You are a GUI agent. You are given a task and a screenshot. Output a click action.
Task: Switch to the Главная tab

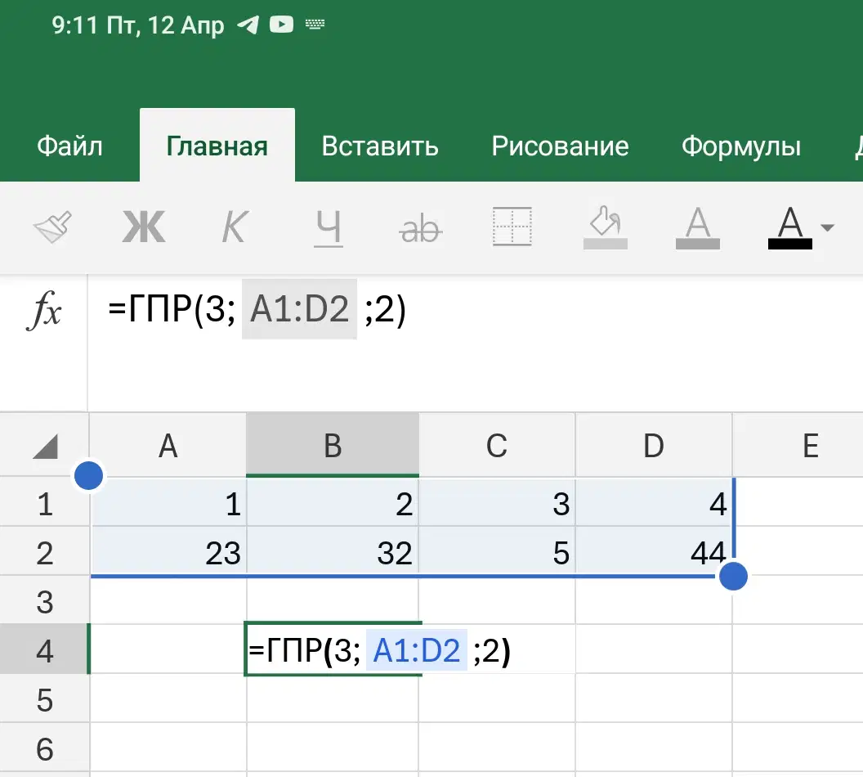(x=217, y=146)
